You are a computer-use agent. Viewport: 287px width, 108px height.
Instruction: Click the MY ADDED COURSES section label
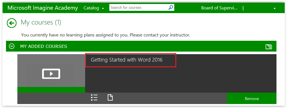pos(44,46)
